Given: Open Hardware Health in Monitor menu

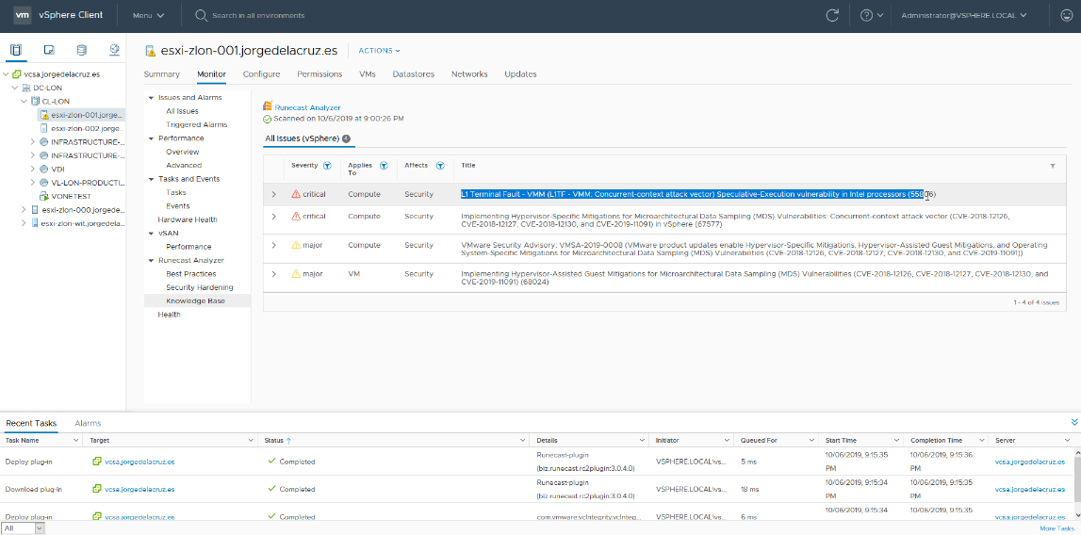Looking at the screenshot, I should coord(188,219).
